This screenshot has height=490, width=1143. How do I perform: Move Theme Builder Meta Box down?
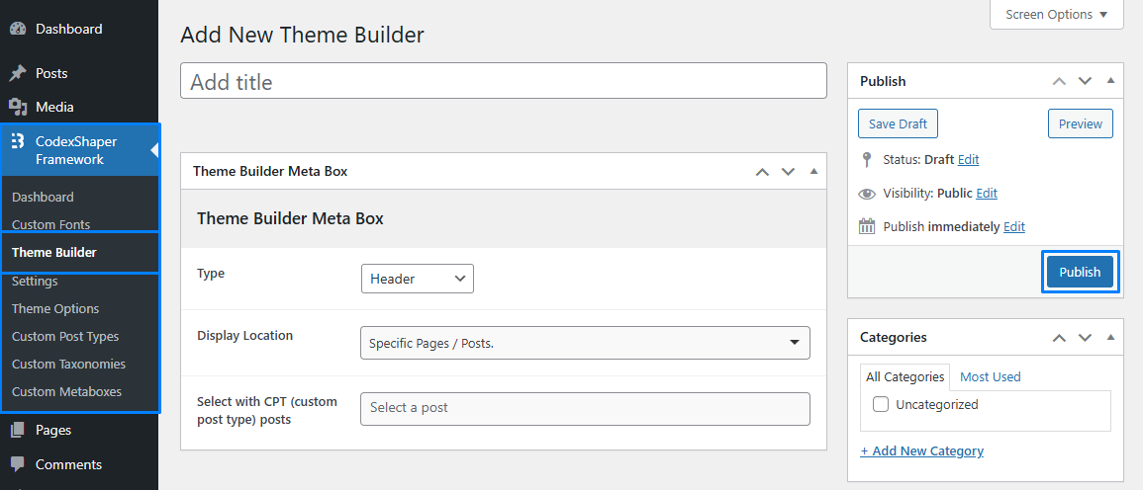click(788, 172)
